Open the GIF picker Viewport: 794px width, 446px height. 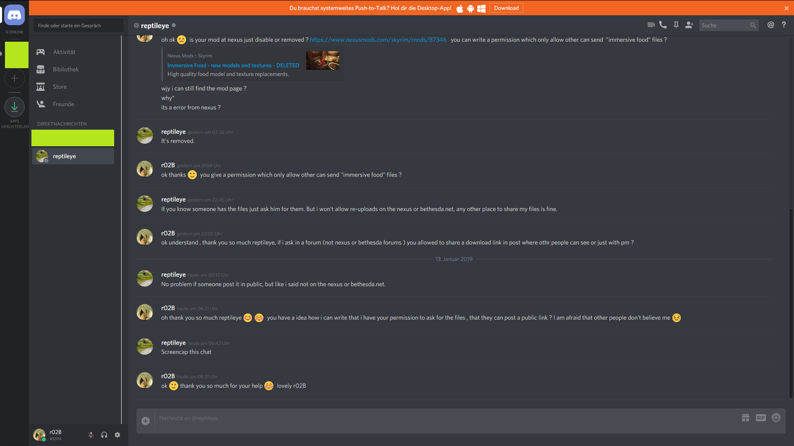pos(761,418)
